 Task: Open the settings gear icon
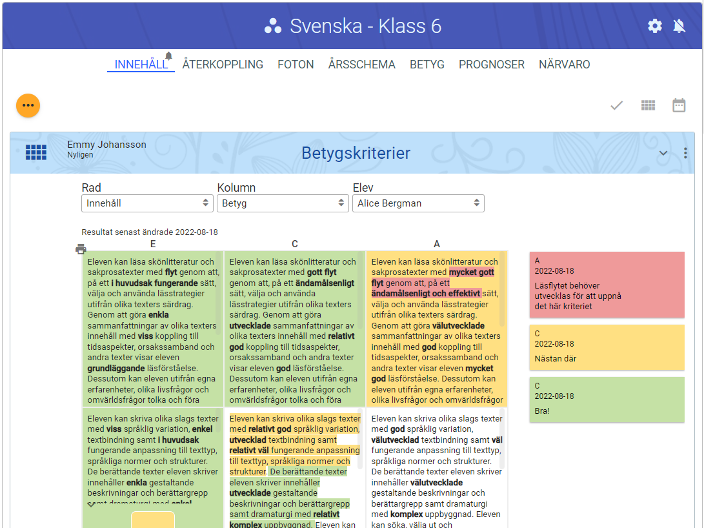coord(655,26)
